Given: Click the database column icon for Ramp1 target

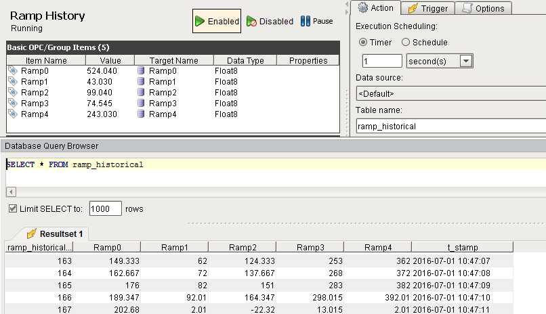Looking at the screenshot, I should 141,81.
